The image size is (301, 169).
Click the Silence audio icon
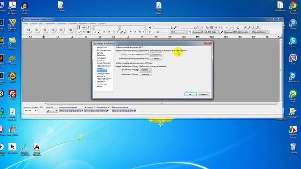coord(220,28)
